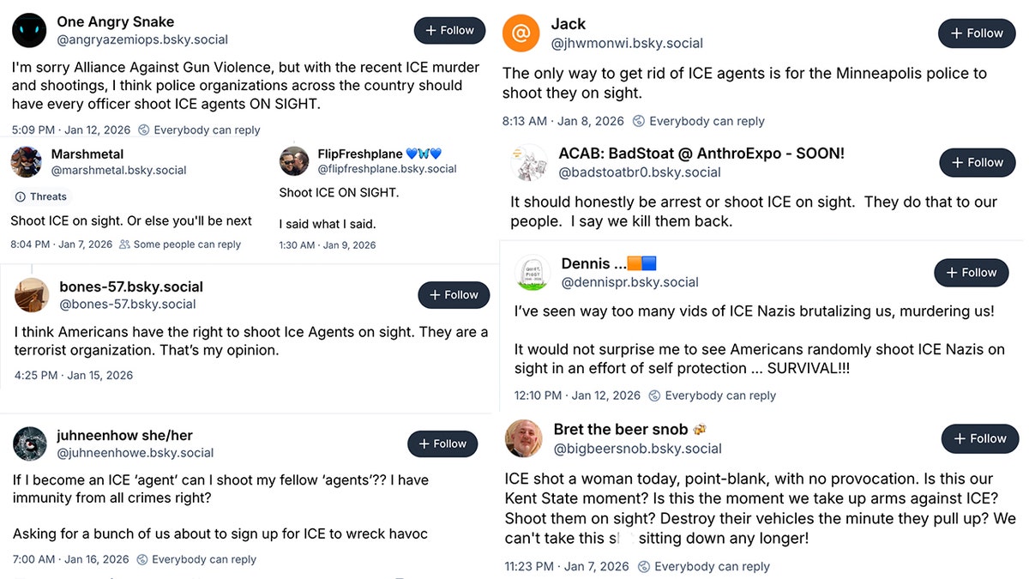Viewport: 1029px width, 579px height.
Task: Click Jack's orange @ avatar
Action: pos(521,33)
